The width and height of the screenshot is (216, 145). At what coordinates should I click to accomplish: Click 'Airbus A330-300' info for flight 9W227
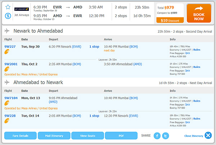(x=178, y=56)
